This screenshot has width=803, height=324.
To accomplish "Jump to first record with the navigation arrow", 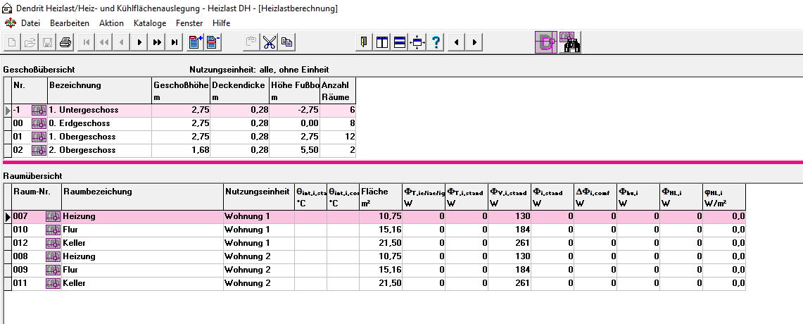I will click(x=86, y=42).
